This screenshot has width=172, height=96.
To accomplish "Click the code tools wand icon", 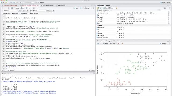I will tap(29, 8).
